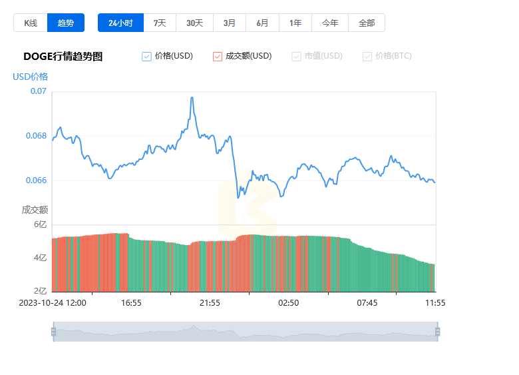The image size is (519, 375).
Task: Enable the 市值(USD) checkbox
Action: (x=296, y=57)
